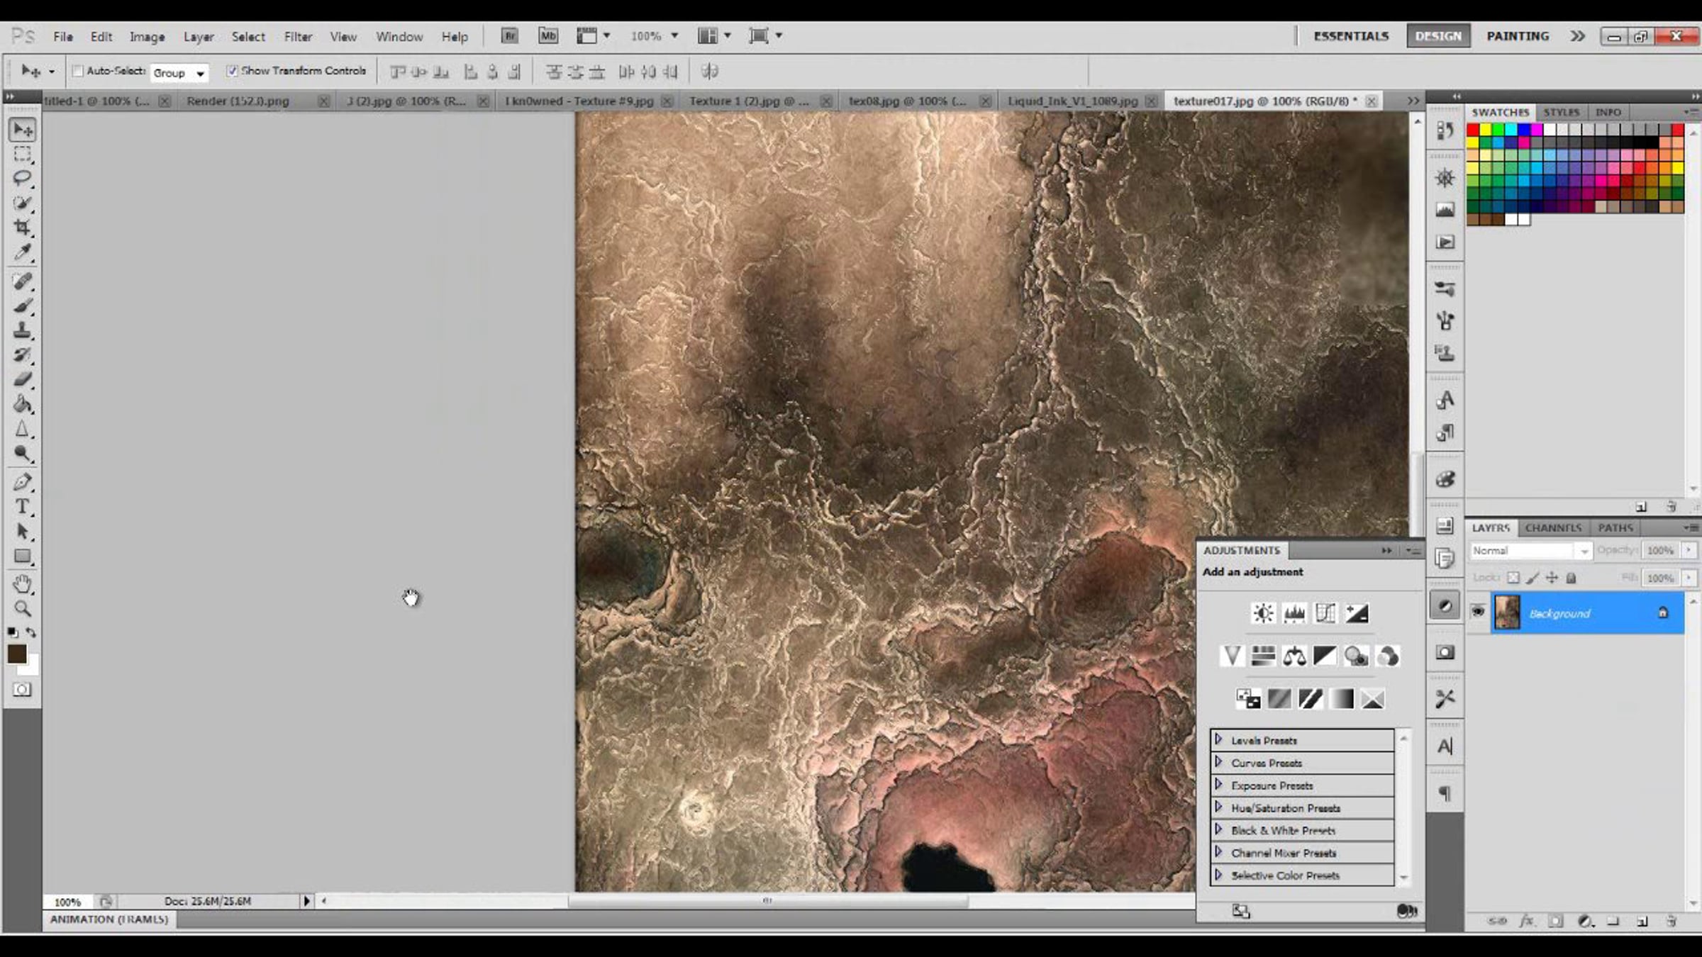Add a Gradient Map adjustment
The height and width of the screenshot is (957, 1702).
[x=1342, y=699]
